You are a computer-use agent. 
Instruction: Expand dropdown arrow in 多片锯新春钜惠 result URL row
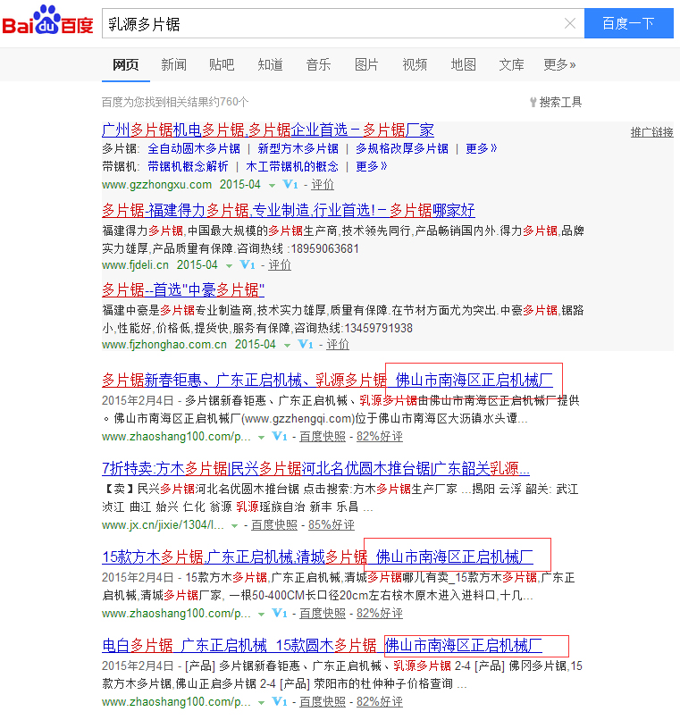(x=262, y=438)
